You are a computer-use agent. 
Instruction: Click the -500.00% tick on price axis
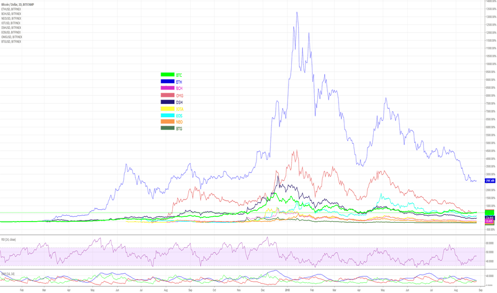coord(491,230)
